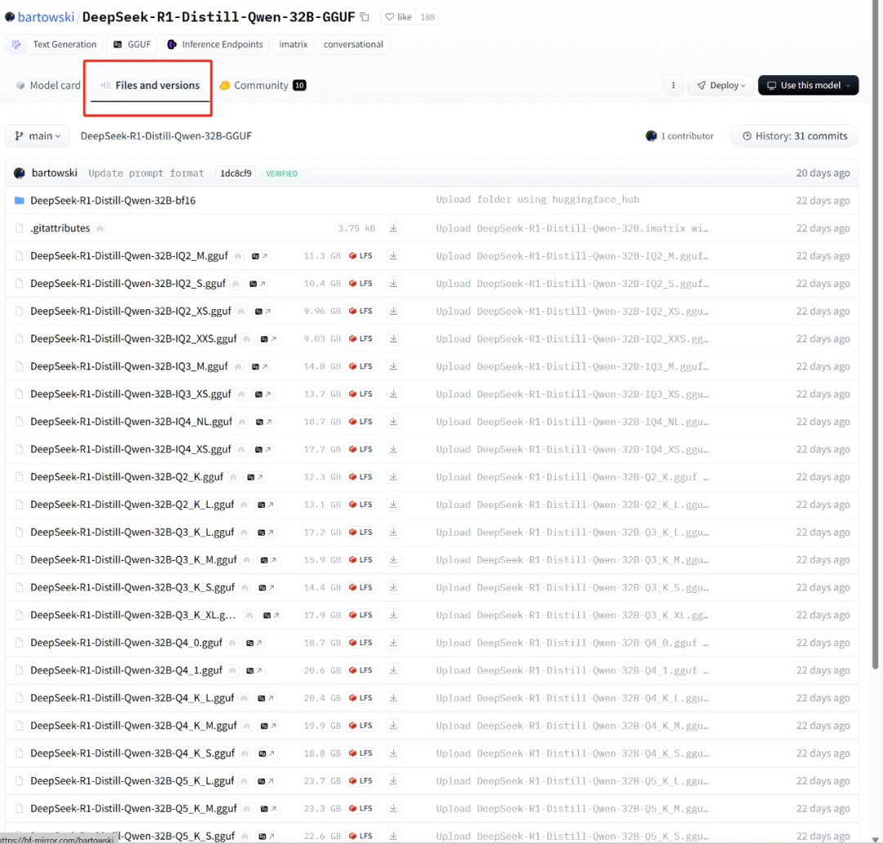The width and height of the screenshot is (883, 844).
Task: Download the IQ4_NL.gguf file
Action: click(393, 421)
